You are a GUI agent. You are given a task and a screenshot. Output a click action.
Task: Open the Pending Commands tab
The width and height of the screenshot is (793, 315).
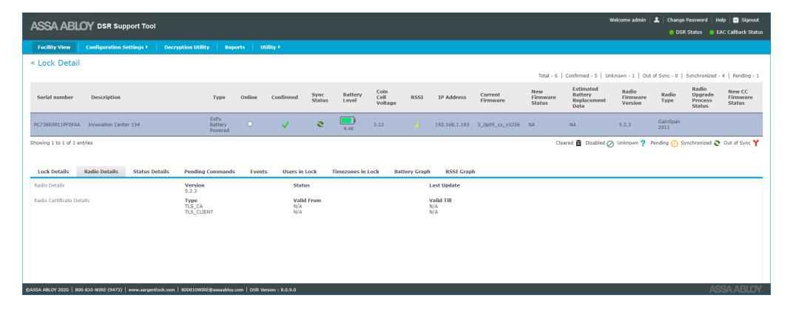pos(209,172)
